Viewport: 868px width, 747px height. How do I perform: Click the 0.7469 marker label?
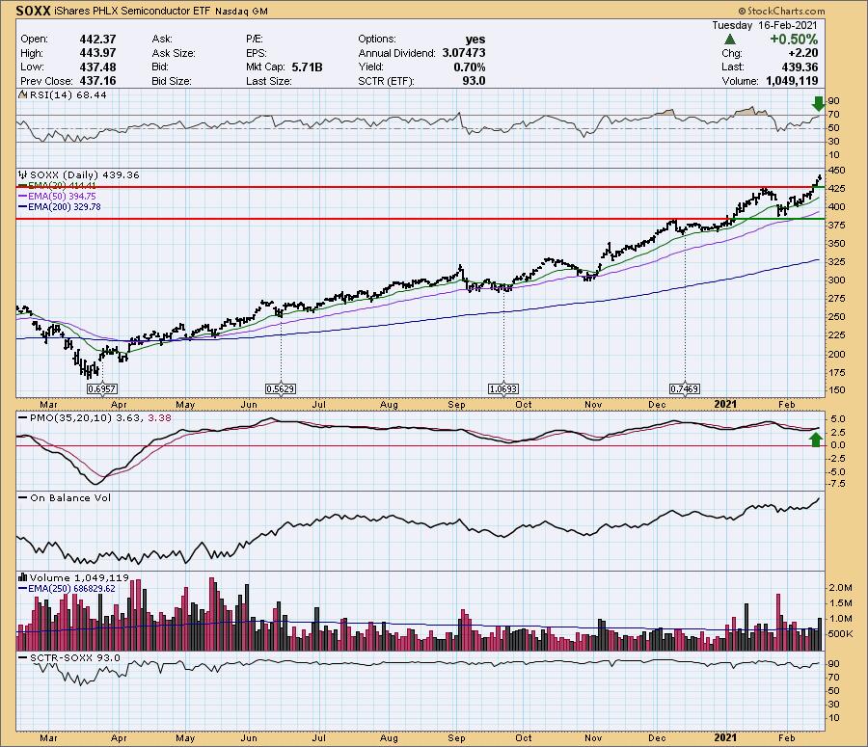point(685,389)
